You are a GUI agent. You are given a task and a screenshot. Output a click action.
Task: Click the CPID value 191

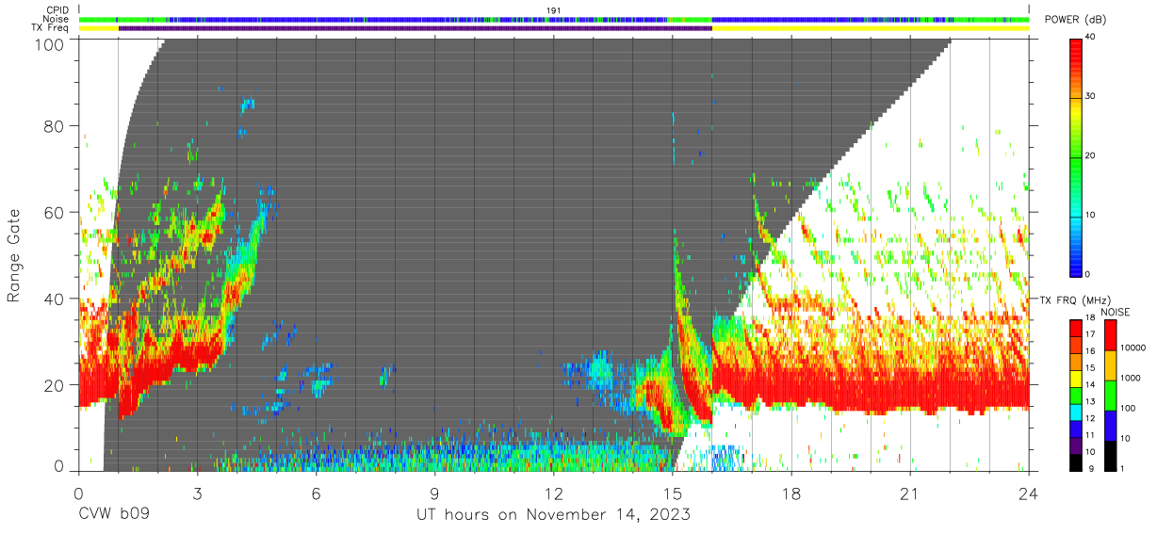pos(554,10)
